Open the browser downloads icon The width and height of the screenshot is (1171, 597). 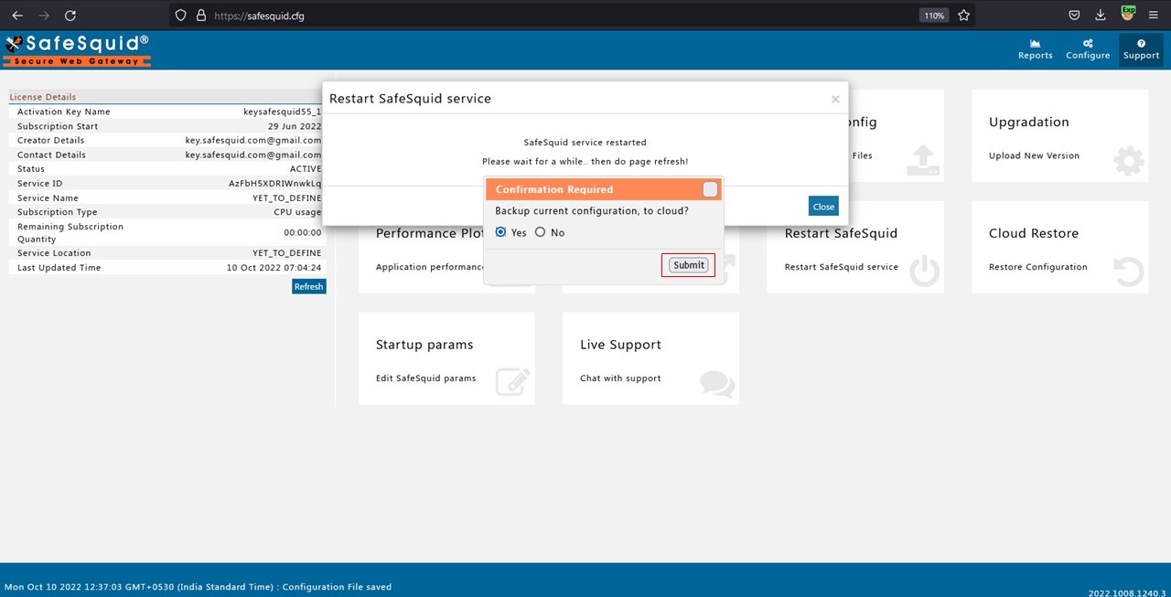(1101, 16)
